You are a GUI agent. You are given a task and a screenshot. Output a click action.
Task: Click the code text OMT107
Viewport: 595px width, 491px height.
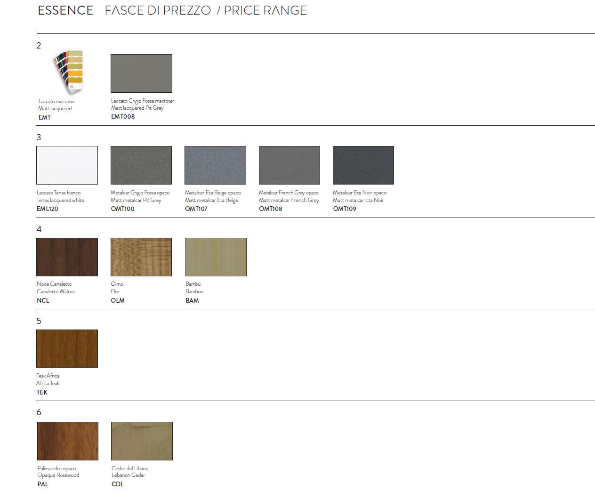pyautogui.click(x=197, y=209)
